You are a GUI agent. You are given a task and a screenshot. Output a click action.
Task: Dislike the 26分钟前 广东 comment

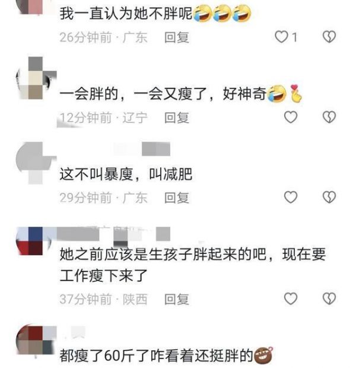329,37
